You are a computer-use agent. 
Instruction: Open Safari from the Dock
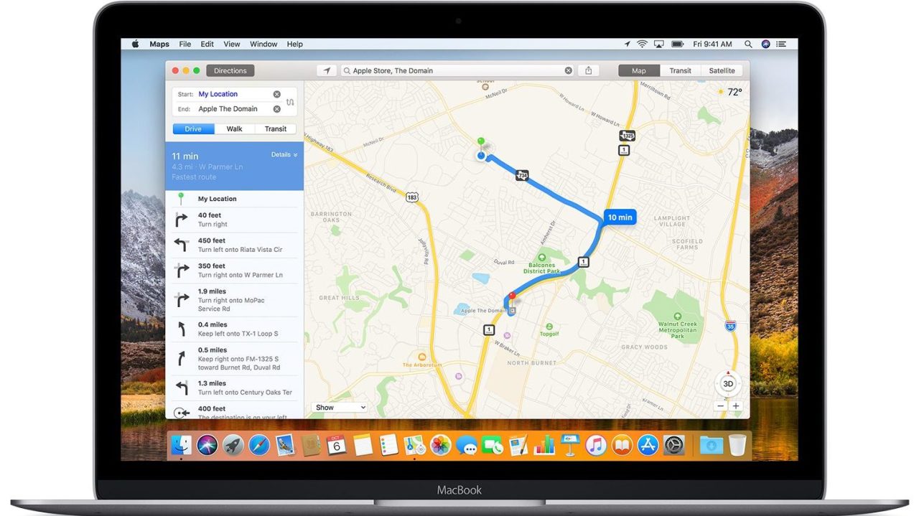259,446
